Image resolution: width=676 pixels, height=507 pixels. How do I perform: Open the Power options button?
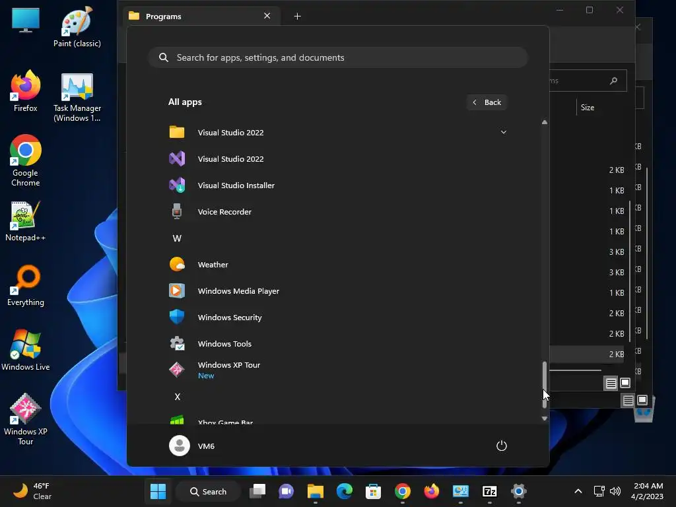point(502,446)
